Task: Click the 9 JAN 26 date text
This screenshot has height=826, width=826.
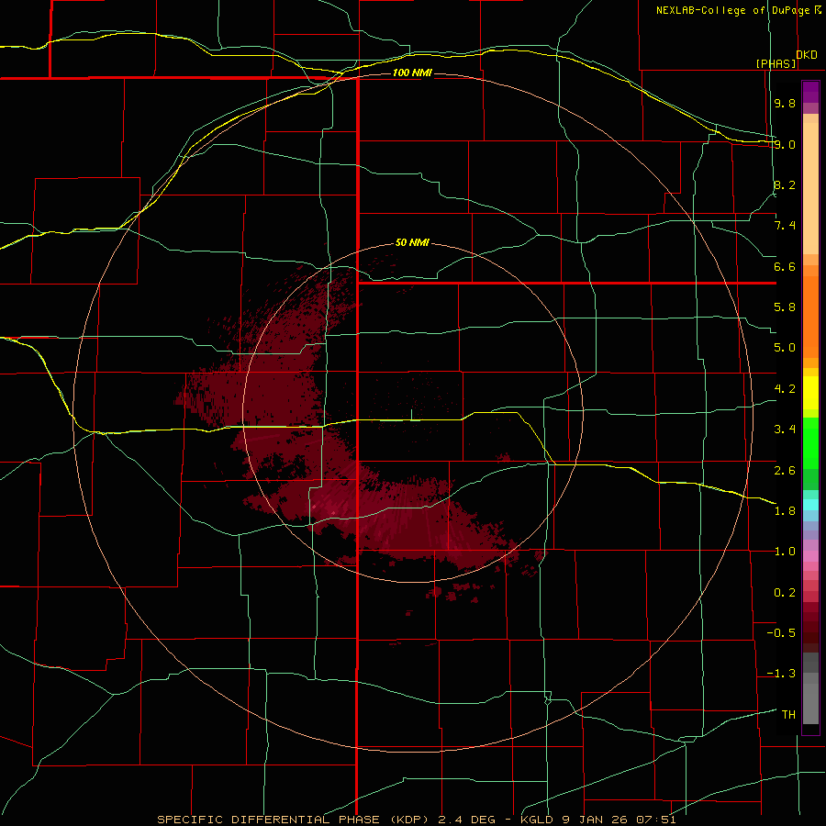Action: (597, 820)
